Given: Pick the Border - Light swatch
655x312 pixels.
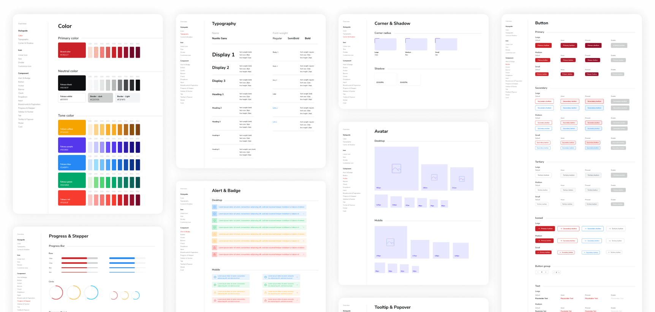Looking at the screenshot, I should coord(127,98).
